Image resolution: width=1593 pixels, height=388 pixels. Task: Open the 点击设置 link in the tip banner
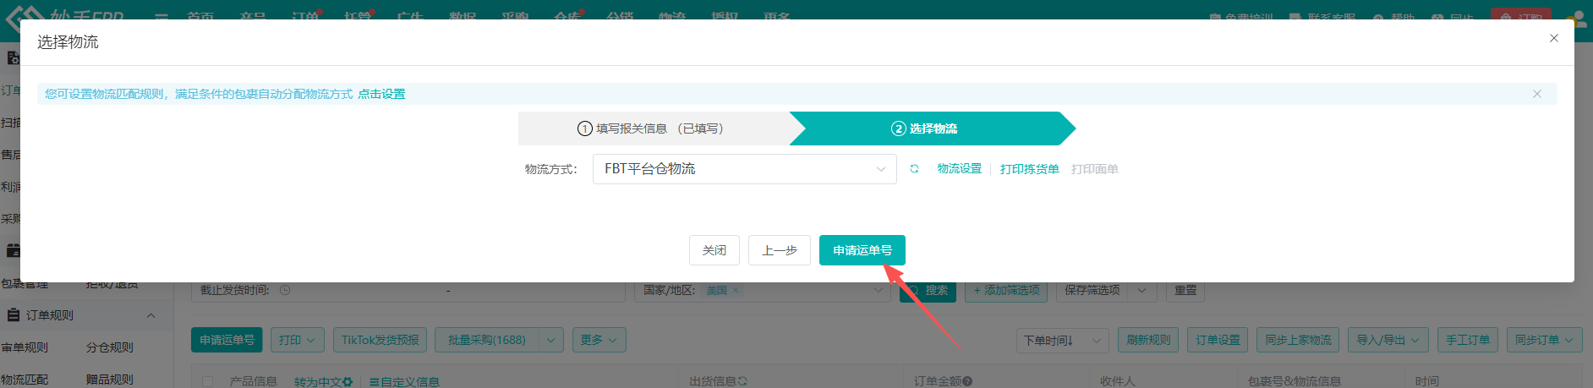point(381,94)
